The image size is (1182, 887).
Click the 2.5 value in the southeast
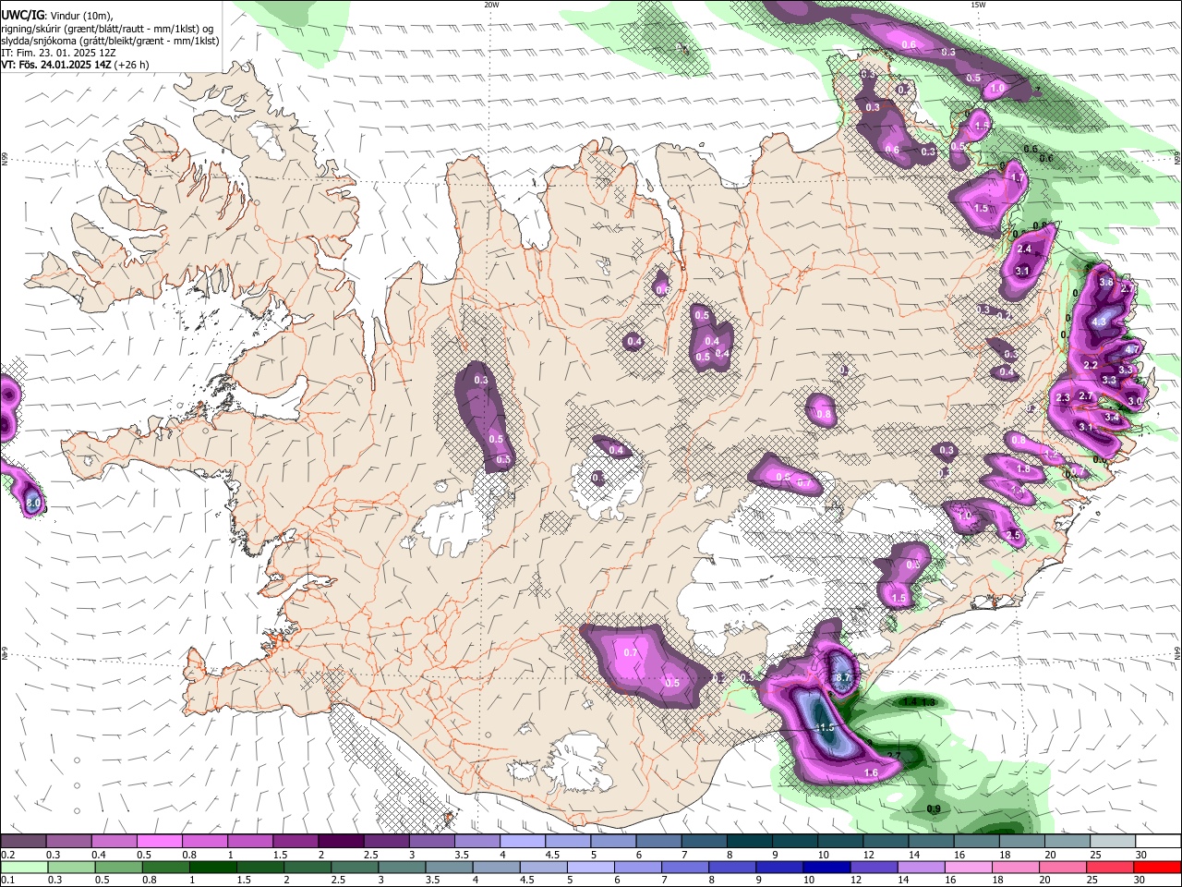coord(1013,536)
